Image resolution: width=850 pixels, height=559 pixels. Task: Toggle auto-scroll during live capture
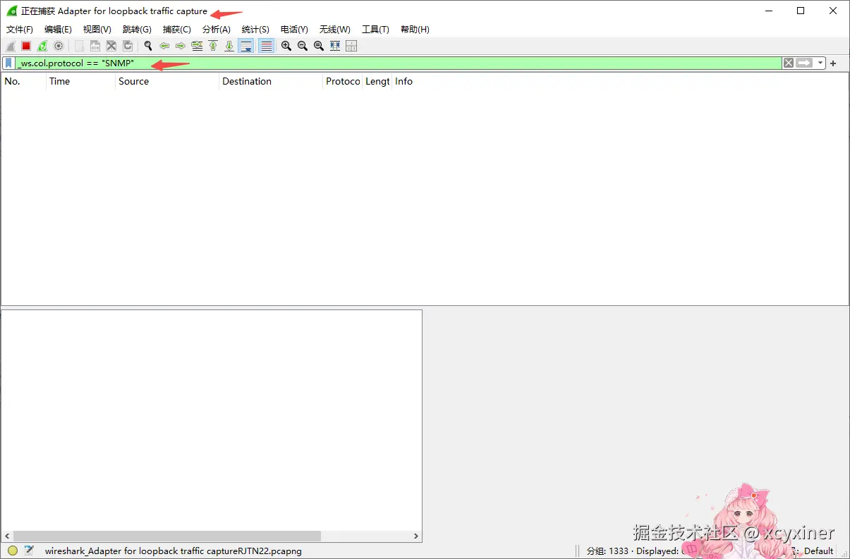(246, 46)
